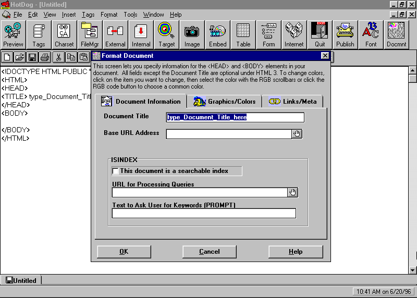
Task: Open the Tools menu
Action: (130, 15)
